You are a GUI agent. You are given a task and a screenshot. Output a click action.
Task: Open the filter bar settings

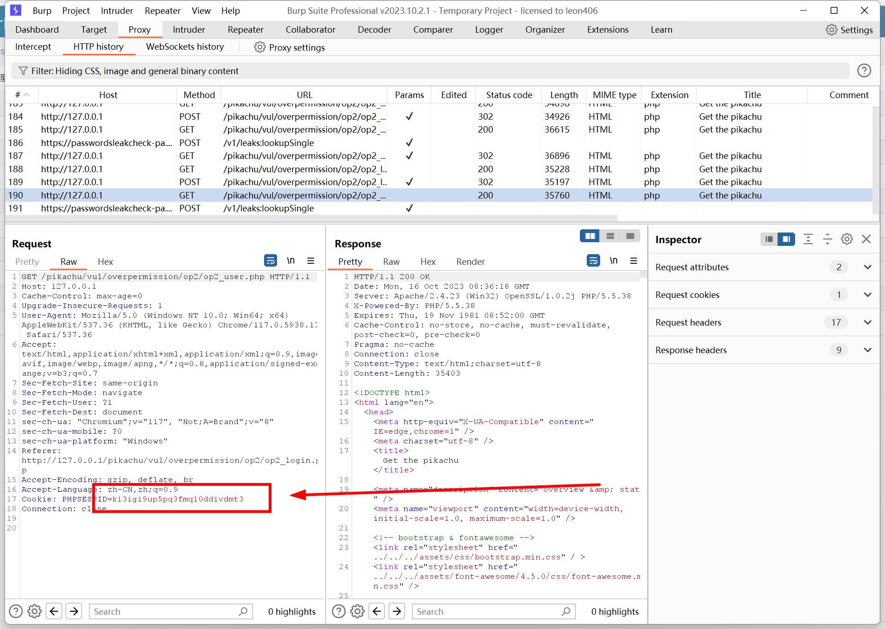[430, 71]
